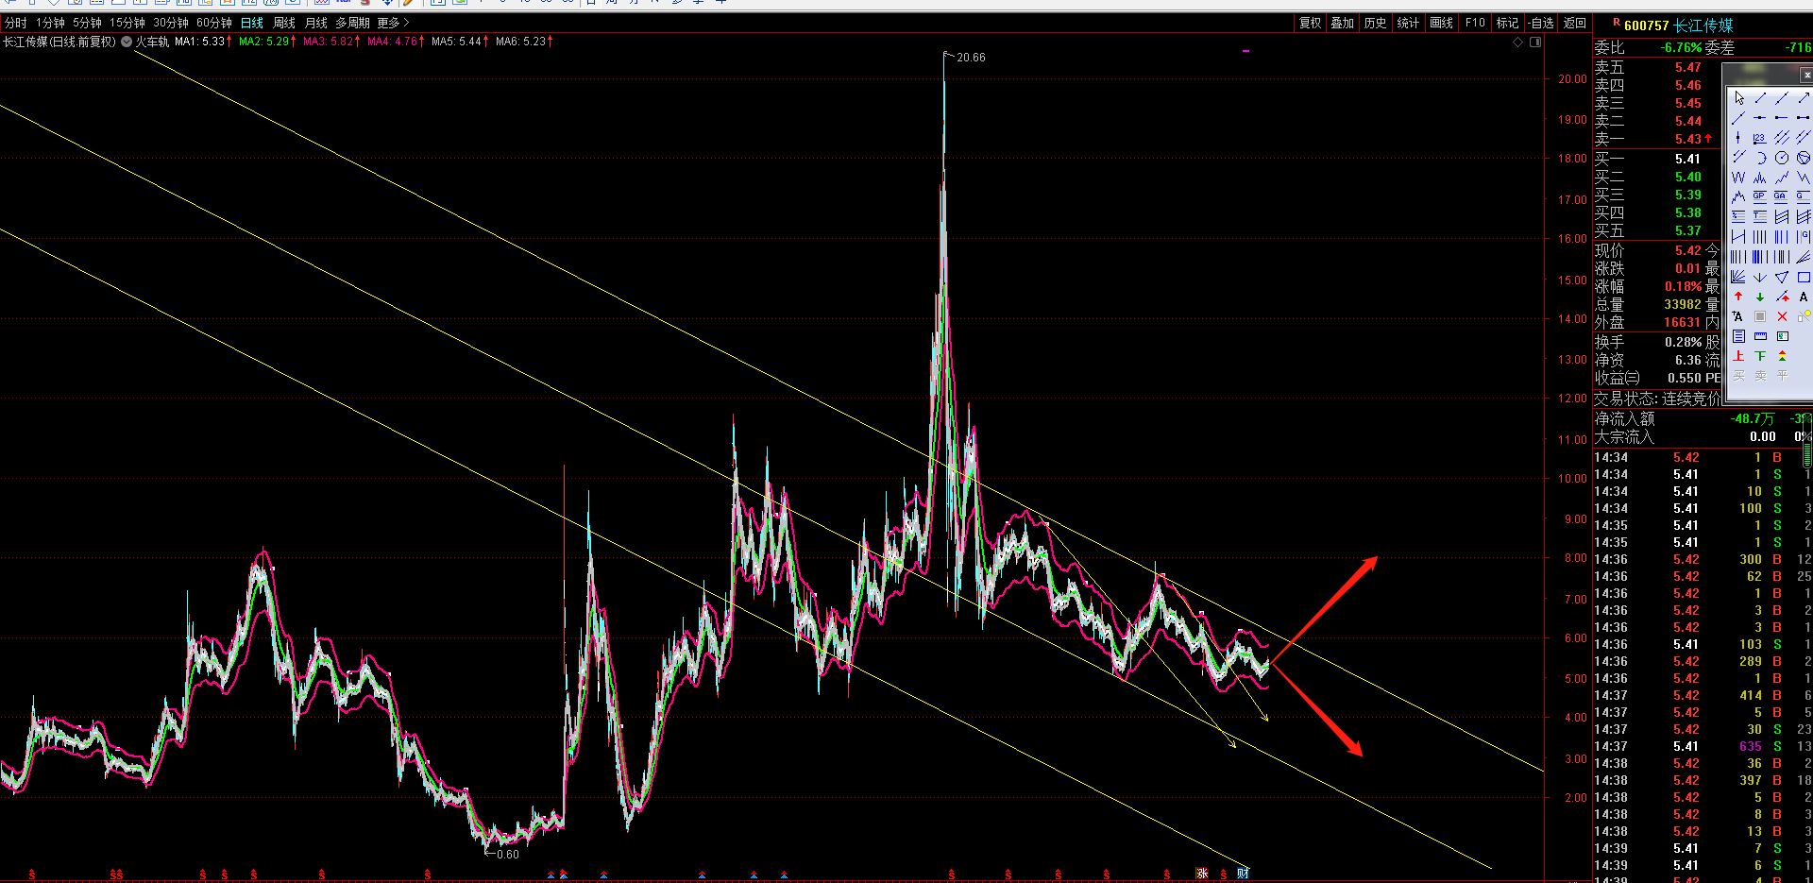
Task: Select the GA line tool
Action: pyautogui.click(x=1782, y=196)
